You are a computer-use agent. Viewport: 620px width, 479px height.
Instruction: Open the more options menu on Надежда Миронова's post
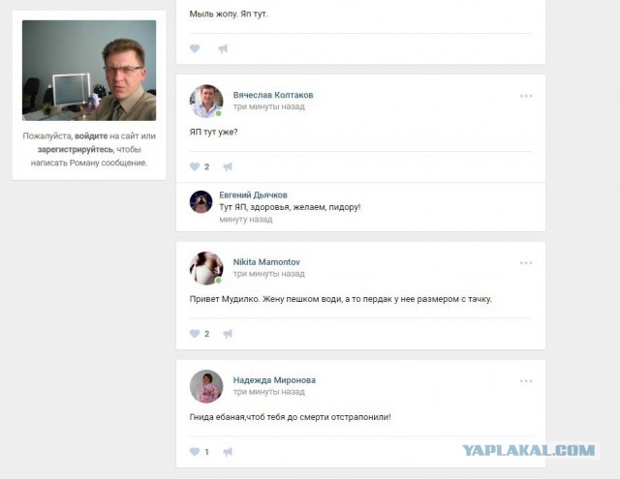(526, 381)
